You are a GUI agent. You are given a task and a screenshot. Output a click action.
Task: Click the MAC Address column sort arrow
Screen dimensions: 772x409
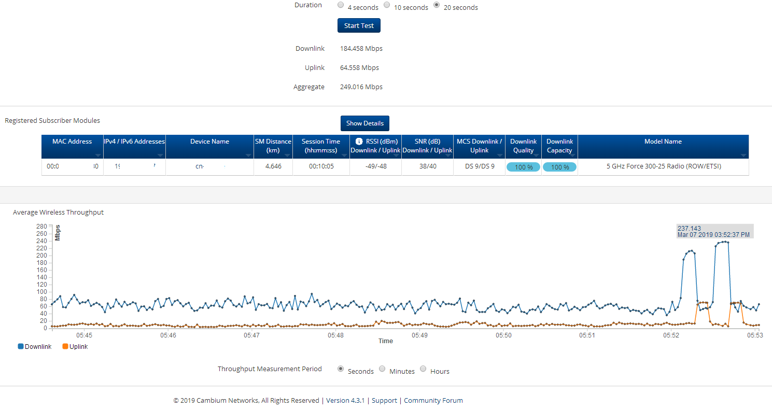[x=97, y=155]
